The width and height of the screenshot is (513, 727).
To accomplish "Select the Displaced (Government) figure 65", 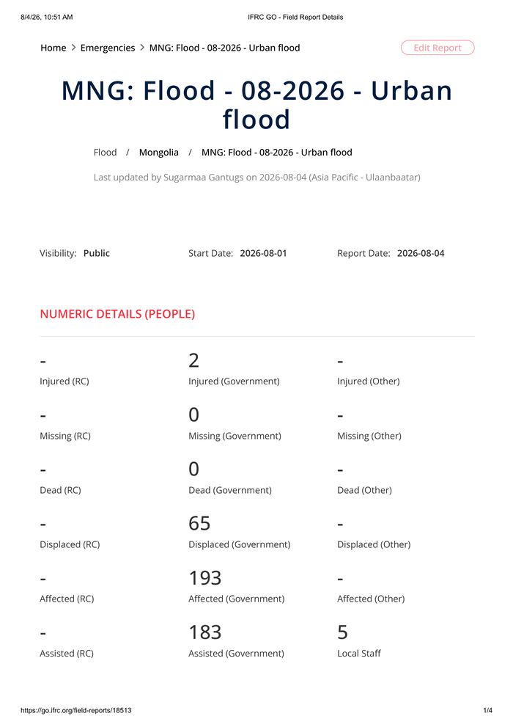I will click(199, 524).
